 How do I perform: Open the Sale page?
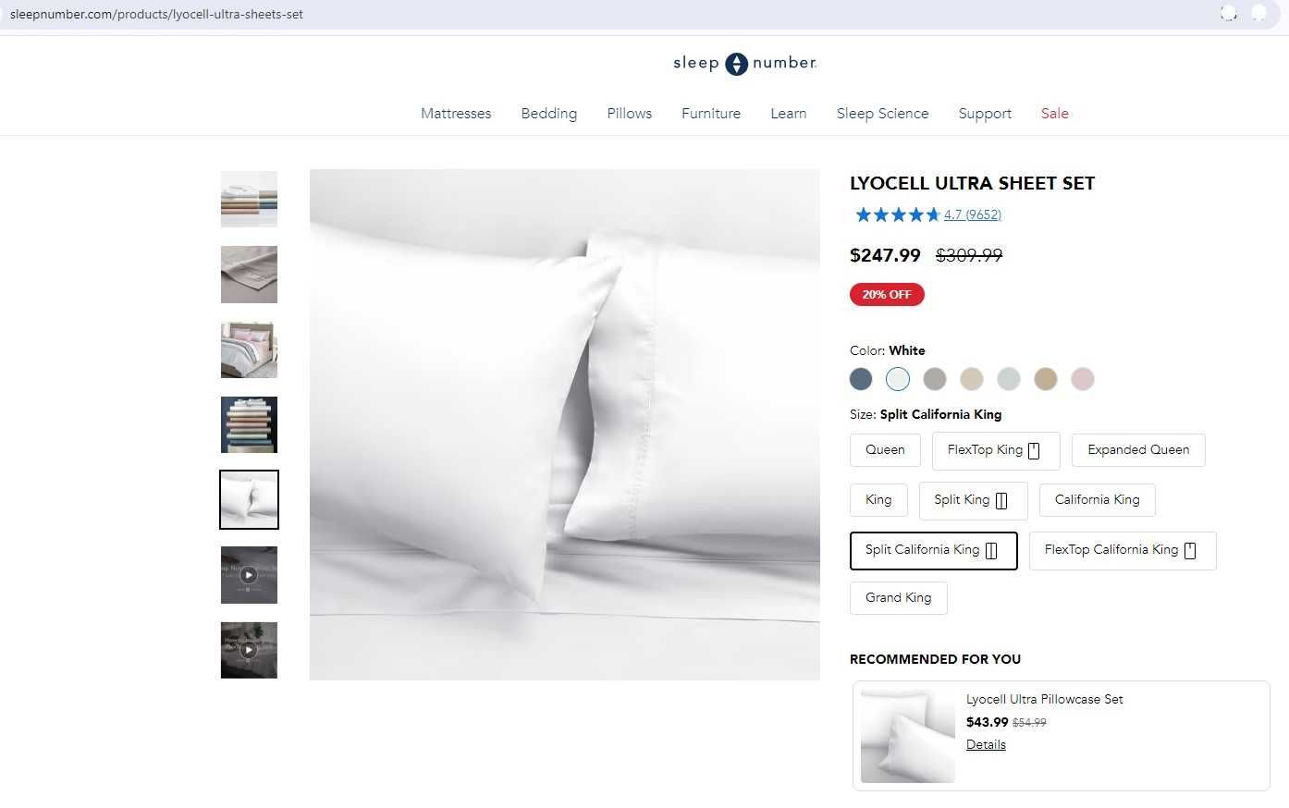click(1055, 114)
